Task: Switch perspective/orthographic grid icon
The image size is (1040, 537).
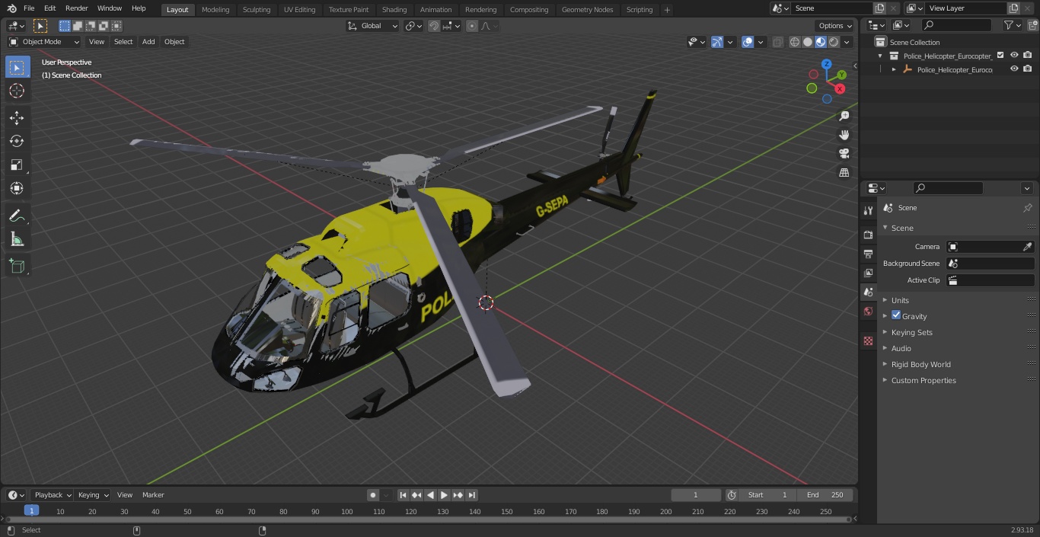Action: pos(844,172)
